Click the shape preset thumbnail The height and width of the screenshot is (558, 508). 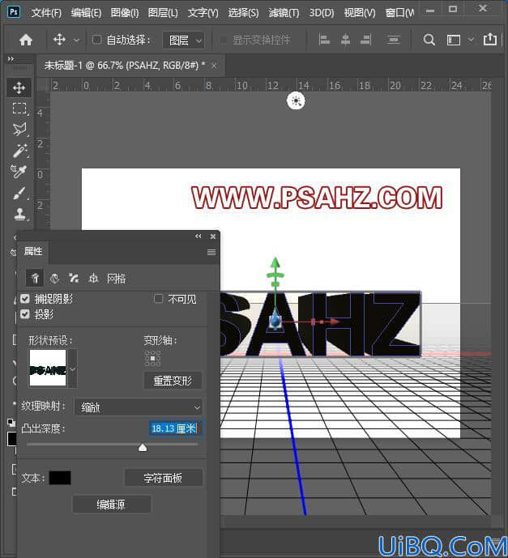coord(48,368)
